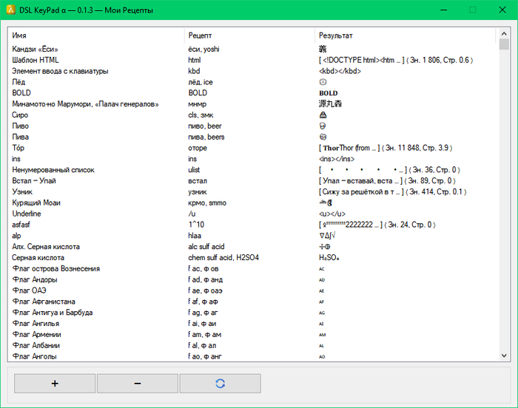Sort list by the Имя column header
This screenshot has width=518, height=408.
pos(95,35)
